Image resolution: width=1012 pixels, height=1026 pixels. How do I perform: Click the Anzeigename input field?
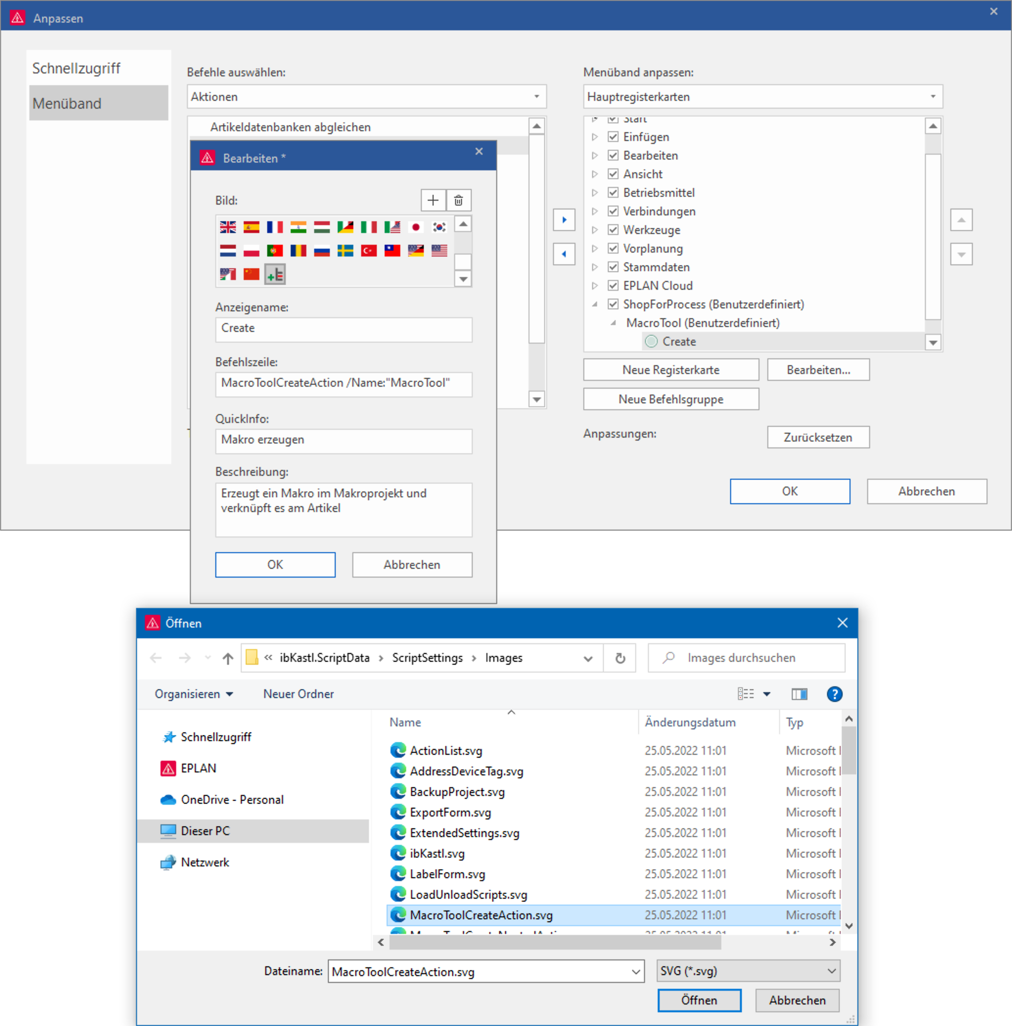(x=344, y=329)
